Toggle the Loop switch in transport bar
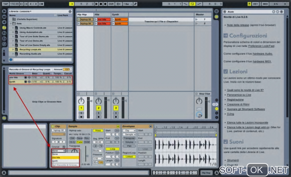Viewport: 291px width, 177px height. [x=192, y=4]
